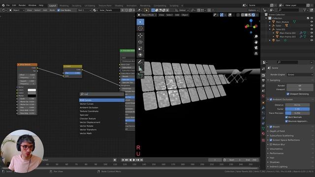315x177 pixels.
Task: Click the Blender logo menu icon
Action: (3, 5)
